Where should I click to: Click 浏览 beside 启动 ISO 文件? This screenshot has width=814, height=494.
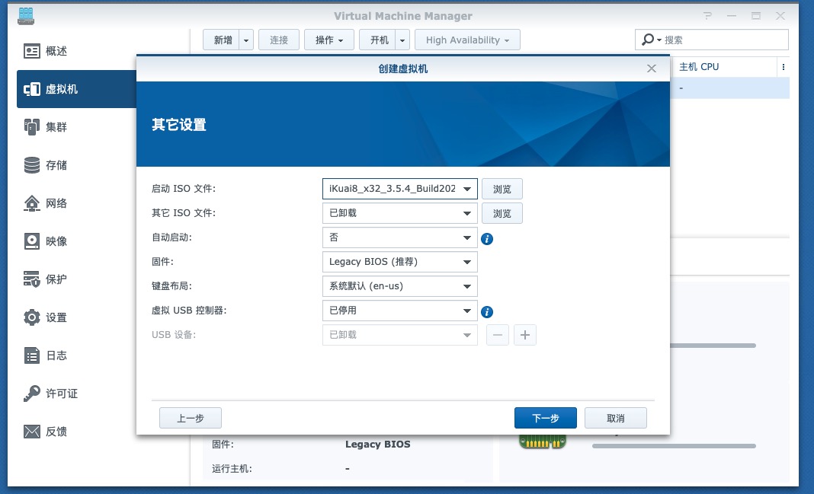[502, 189]
